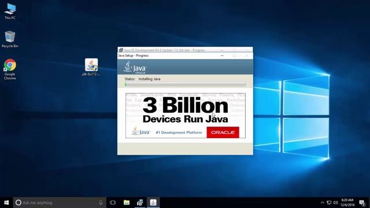Click the #1 Development Platform text
This screenshot has width=370, height=208.
179,132
